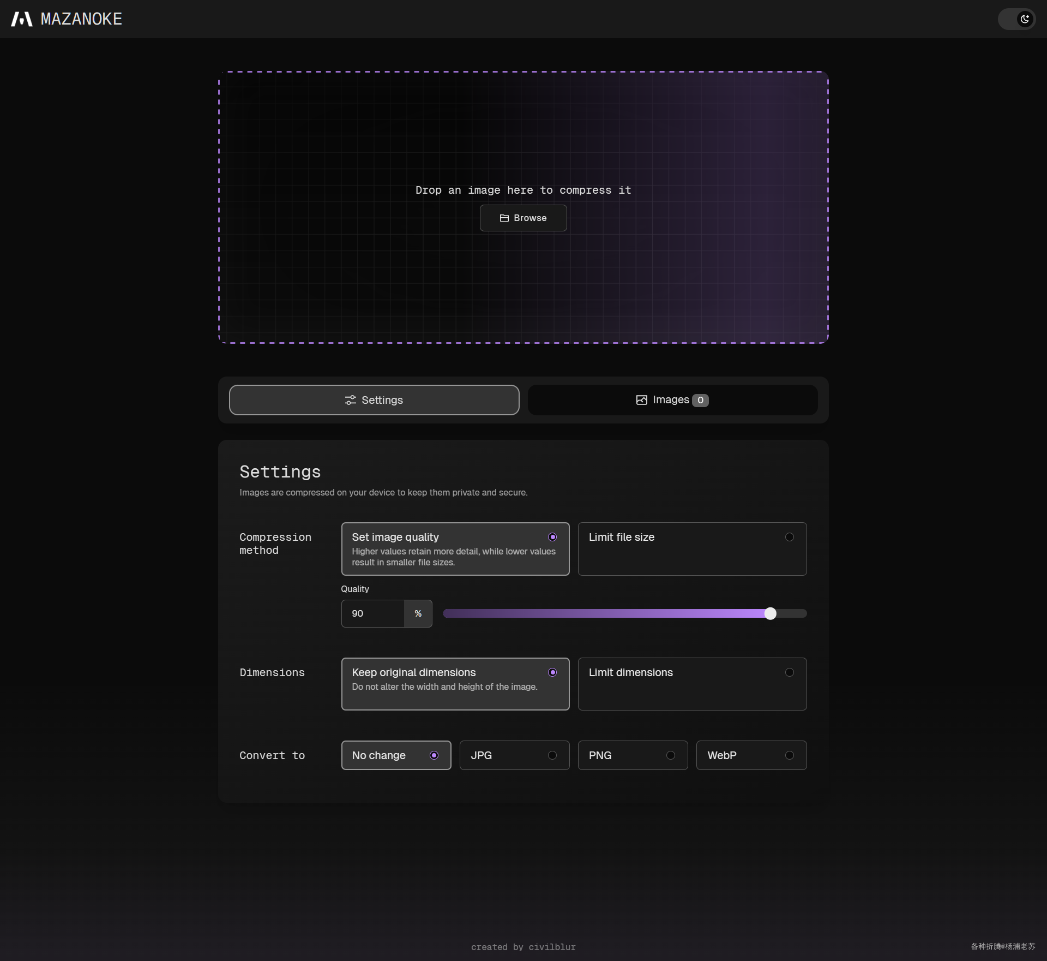
Task: Click the Mazanoke logo icon
Action: [22, 19]
